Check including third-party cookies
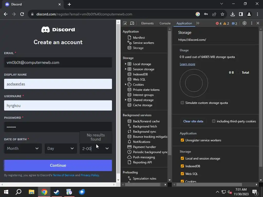 [x=213, y=121]
